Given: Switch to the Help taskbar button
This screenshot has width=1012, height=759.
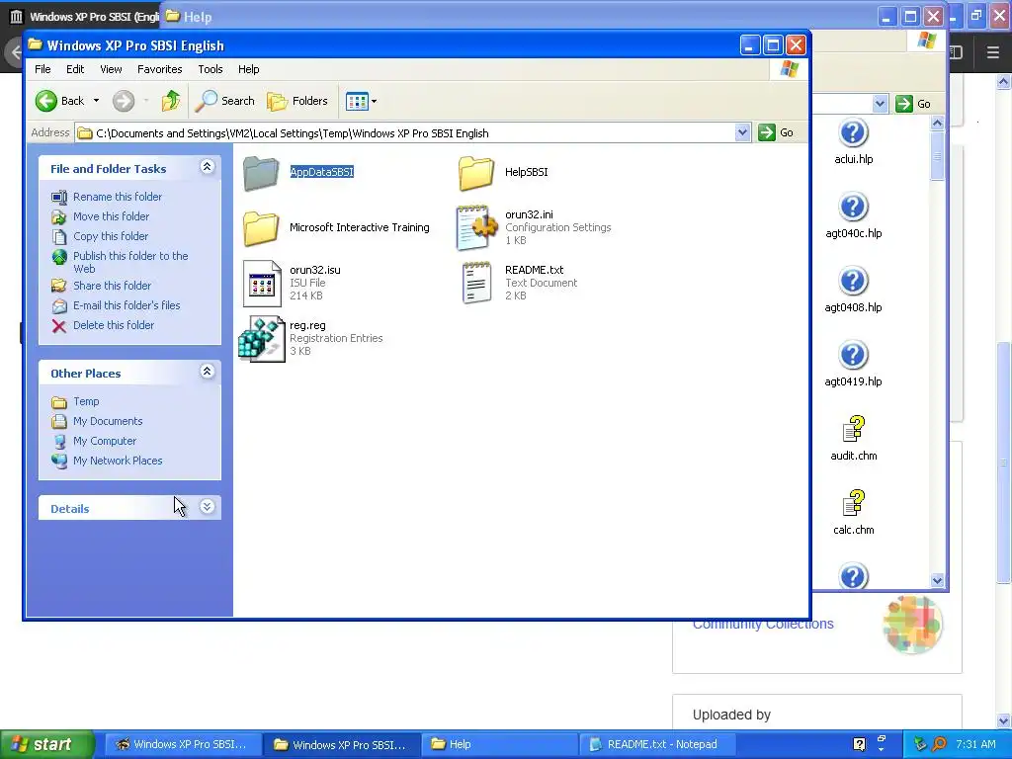Looking at the screenshot, I should coord(498,744).
